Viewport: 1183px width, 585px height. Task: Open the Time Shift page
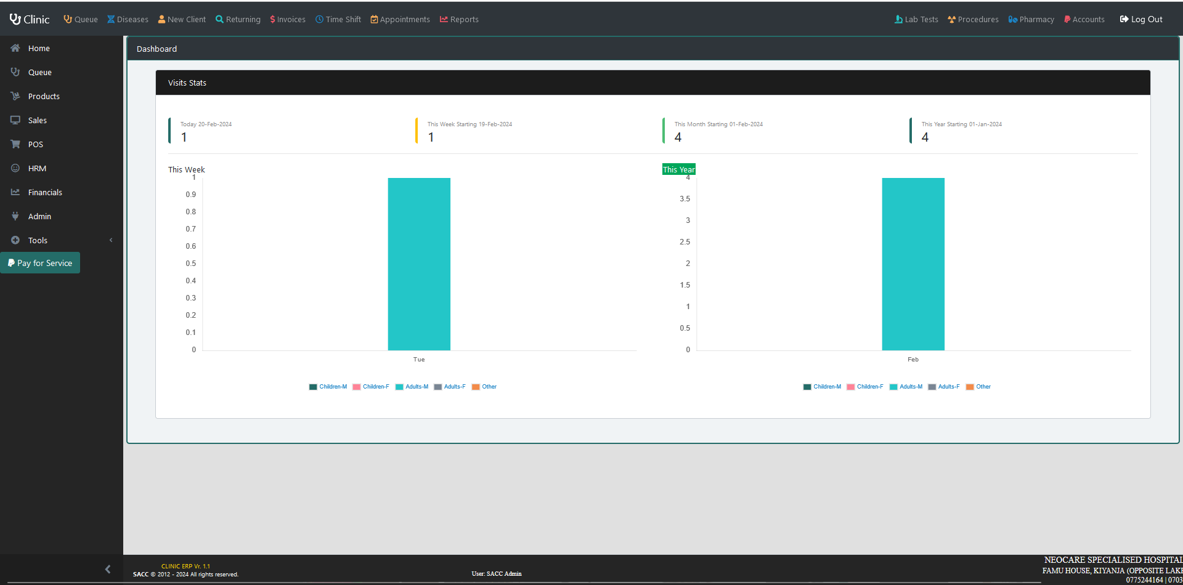point(338,19)
